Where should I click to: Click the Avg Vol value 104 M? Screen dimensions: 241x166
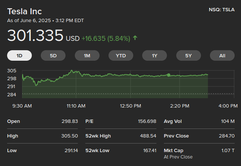click(228, 121)
